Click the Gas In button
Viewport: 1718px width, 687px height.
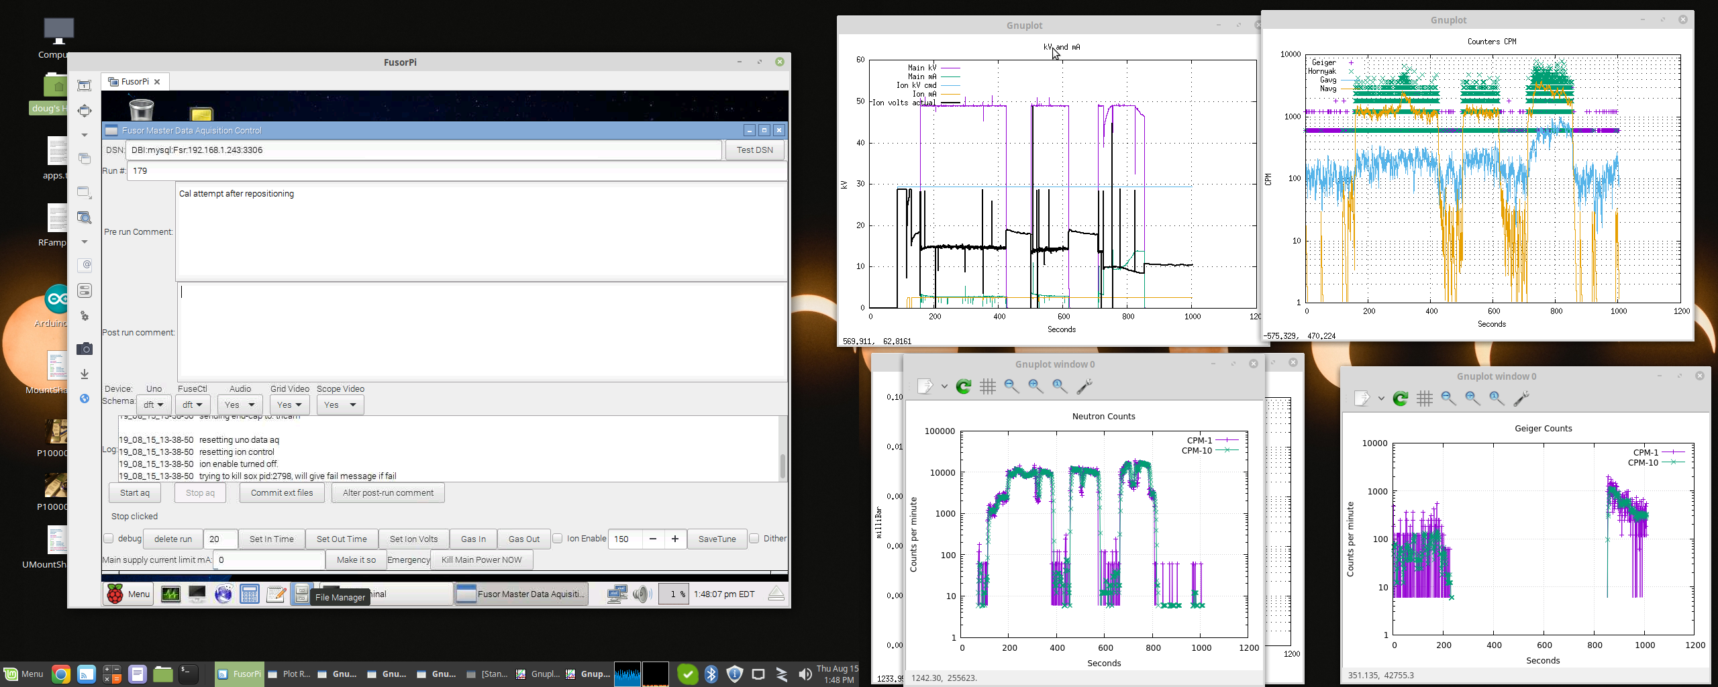pos(473,539)
